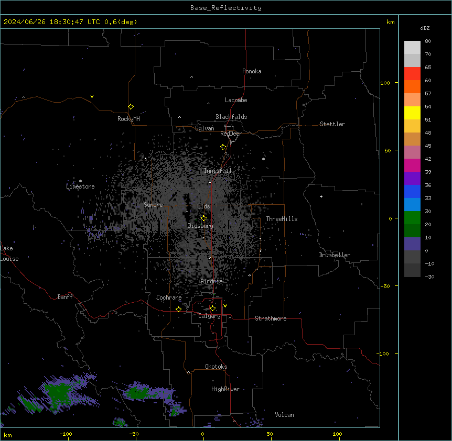Click the RockyMH label
452x441 pixels.
(128, 119)
